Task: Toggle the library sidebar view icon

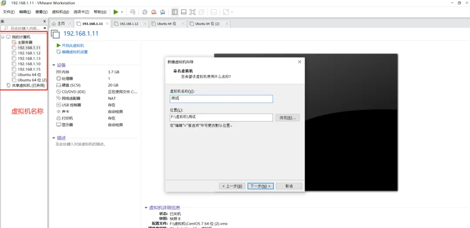Action: (x=175, y=12)
